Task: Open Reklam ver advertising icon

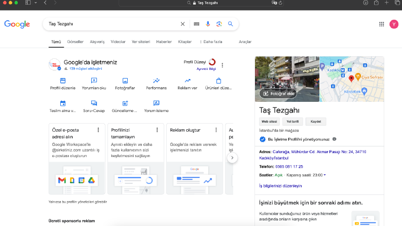Action: coord(188,81)
